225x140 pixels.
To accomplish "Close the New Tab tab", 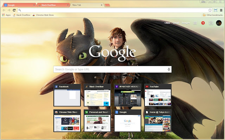I will 102,5.
